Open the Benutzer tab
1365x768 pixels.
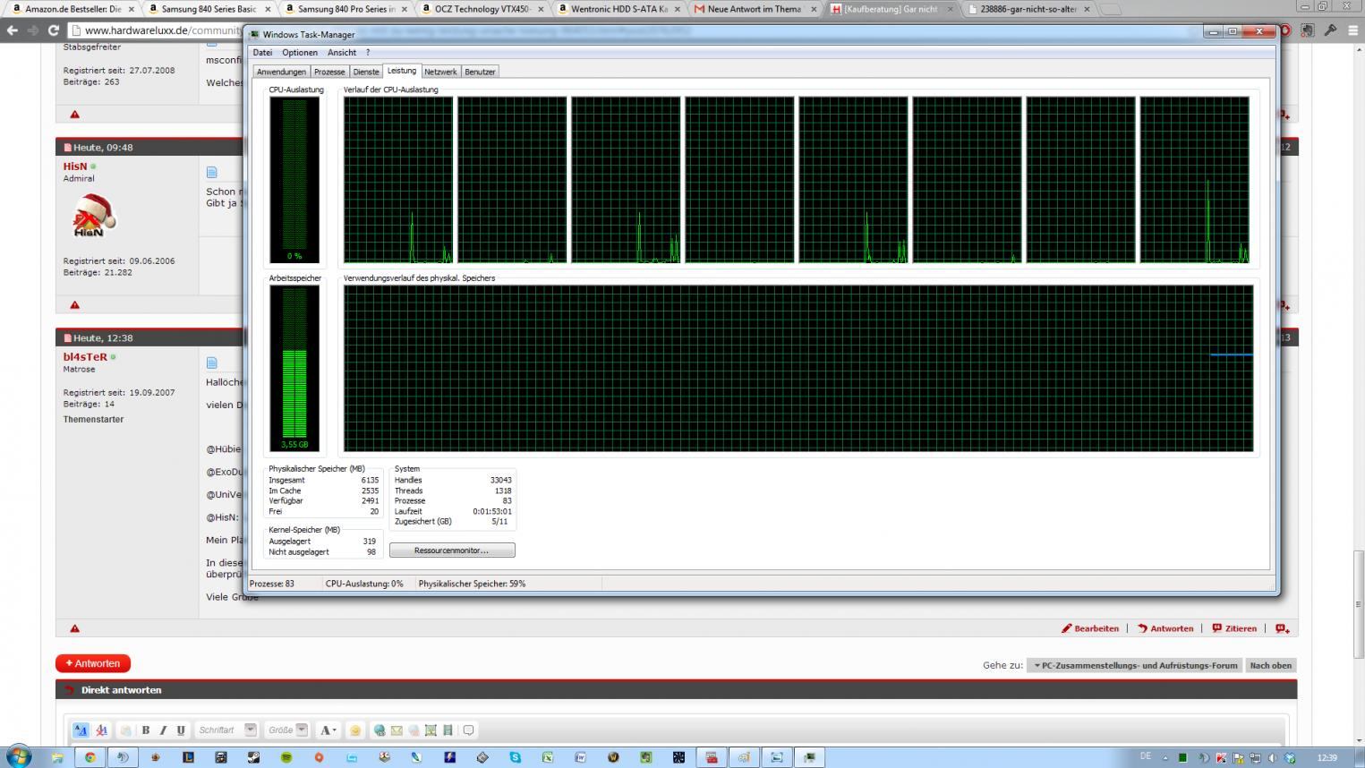(480, 72)
